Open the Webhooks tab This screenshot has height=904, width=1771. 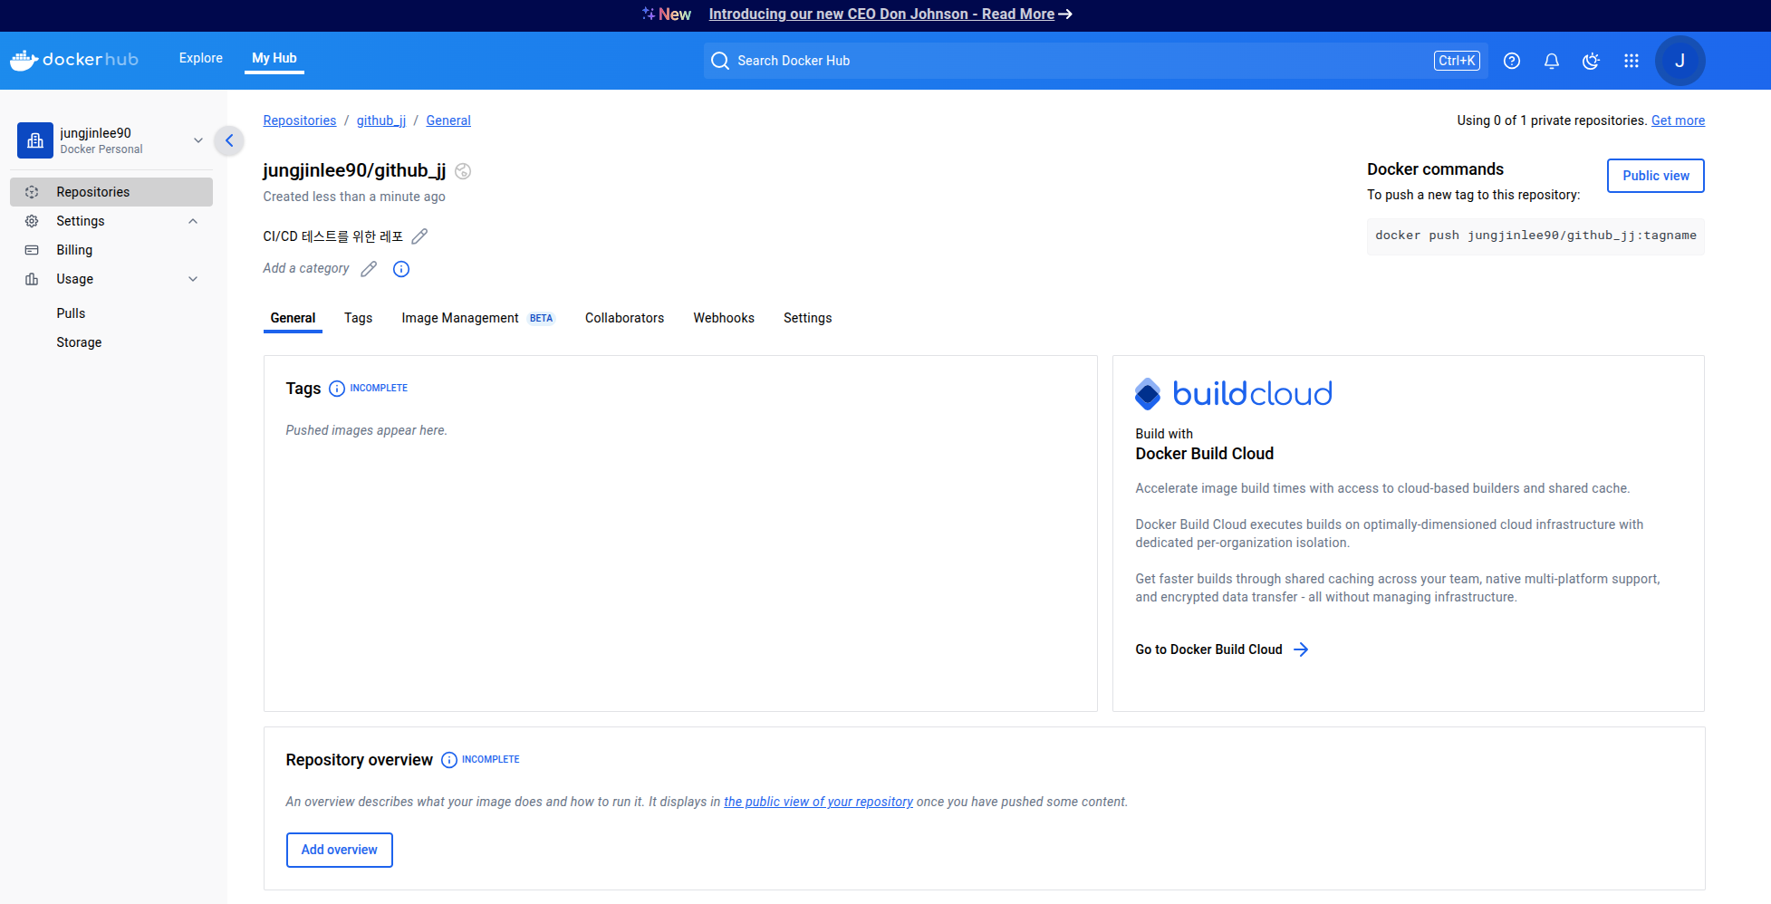click(x=724, y=318)
